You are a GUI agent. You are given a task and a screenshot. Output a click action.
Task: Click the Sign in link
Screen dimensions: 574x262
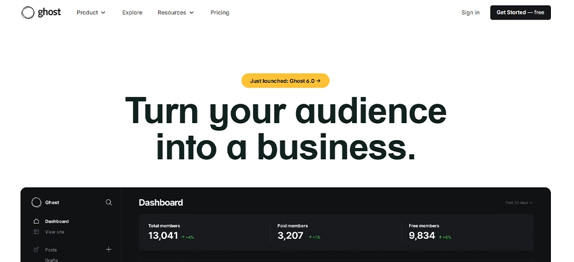click(471, 12)
